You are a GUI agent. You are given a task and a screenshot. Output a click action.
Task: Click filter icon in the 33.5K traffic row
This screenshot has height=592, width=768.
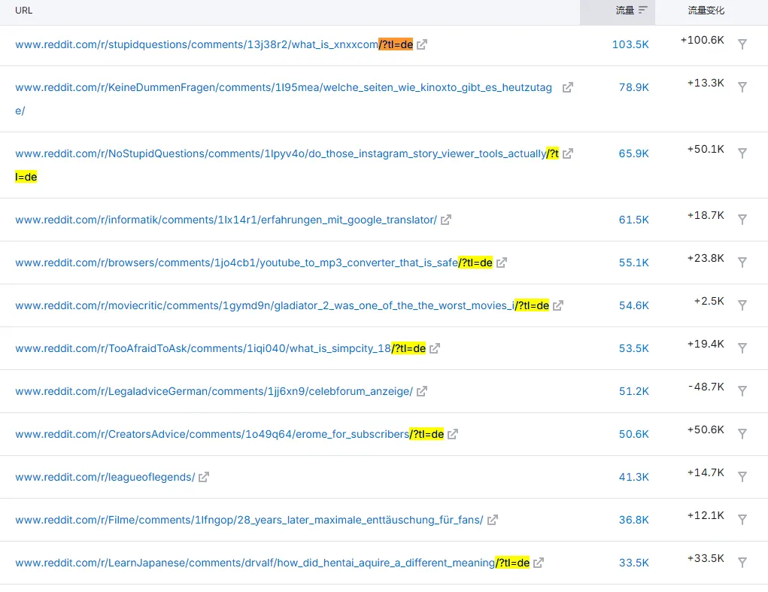pos(742,563)
